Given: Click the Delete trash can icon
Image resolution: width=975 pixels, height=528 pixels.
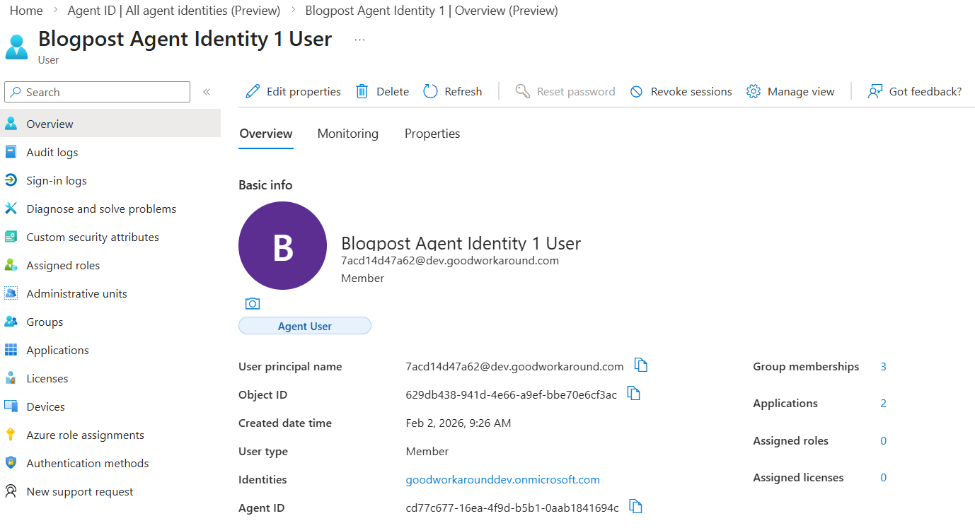Looking at the screenshot, I should [x=362, y=92].
